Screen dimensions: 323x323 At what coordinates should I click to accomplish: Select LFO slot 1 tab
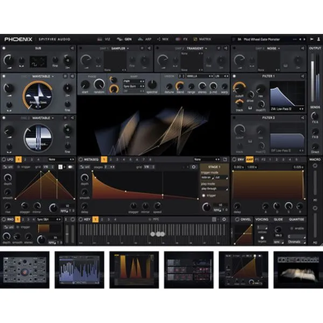click(x=18, y=159)
